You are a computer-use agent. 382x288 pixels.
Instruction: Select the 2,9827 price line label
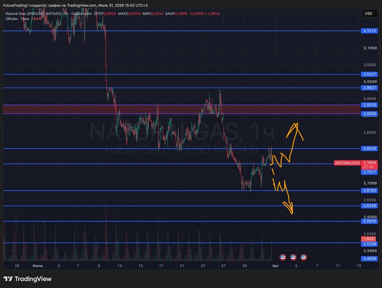(x=369, y=88)
